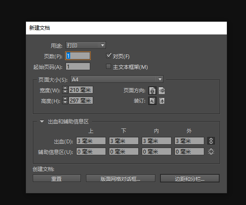Click the 重置 reset button
246x205 pixels.
click(57, 178)
